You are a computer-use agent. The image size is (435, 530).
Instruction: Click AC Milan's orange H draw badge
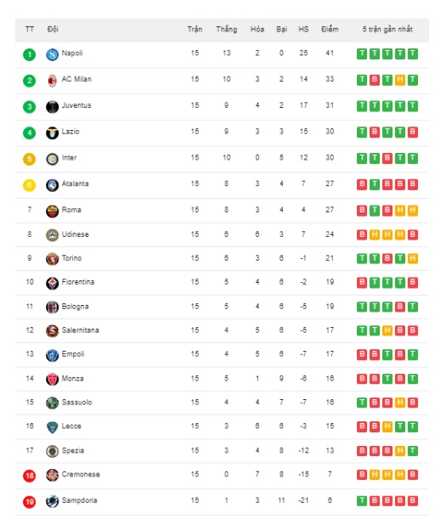tap(400, 80)
